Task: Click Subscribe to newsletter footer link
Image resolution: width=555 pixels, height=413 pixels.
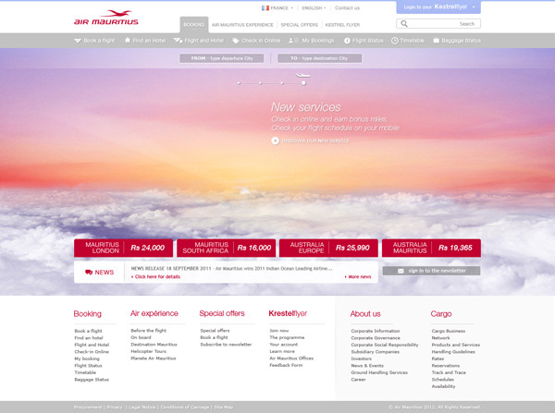Action: pyautogui.click(x=226, y=345)
